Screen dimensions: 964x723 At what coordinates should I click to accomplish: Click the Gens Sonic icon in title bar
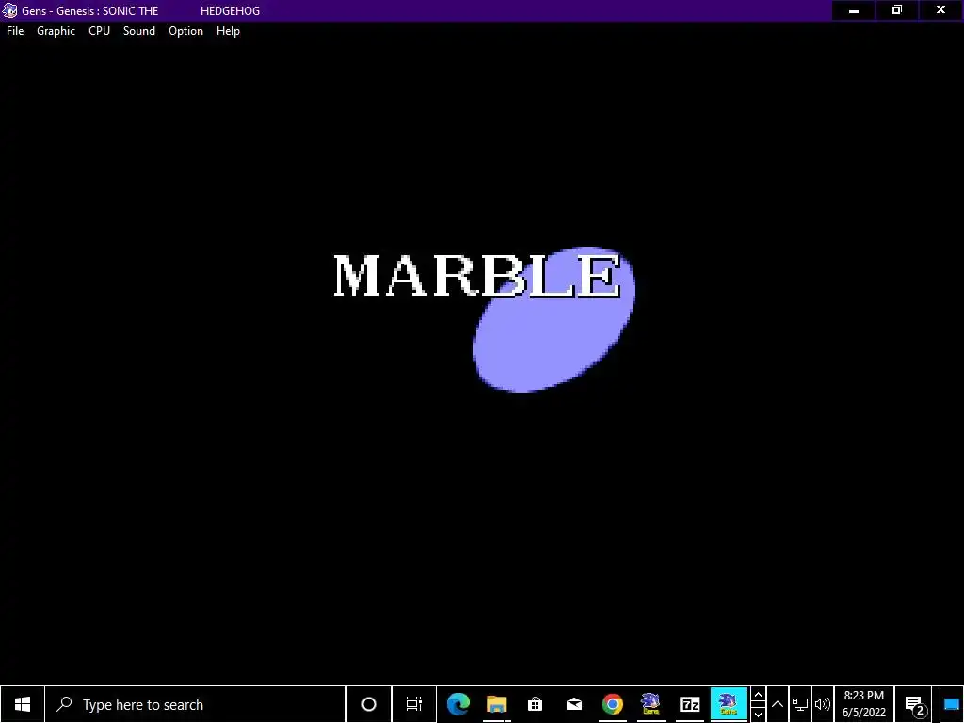coord(9,10)
